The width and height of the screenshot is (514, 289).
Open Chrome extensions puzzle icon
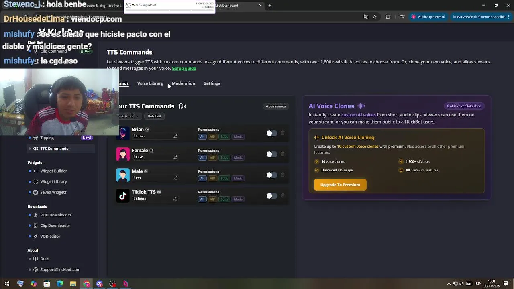tap(388, 17)
